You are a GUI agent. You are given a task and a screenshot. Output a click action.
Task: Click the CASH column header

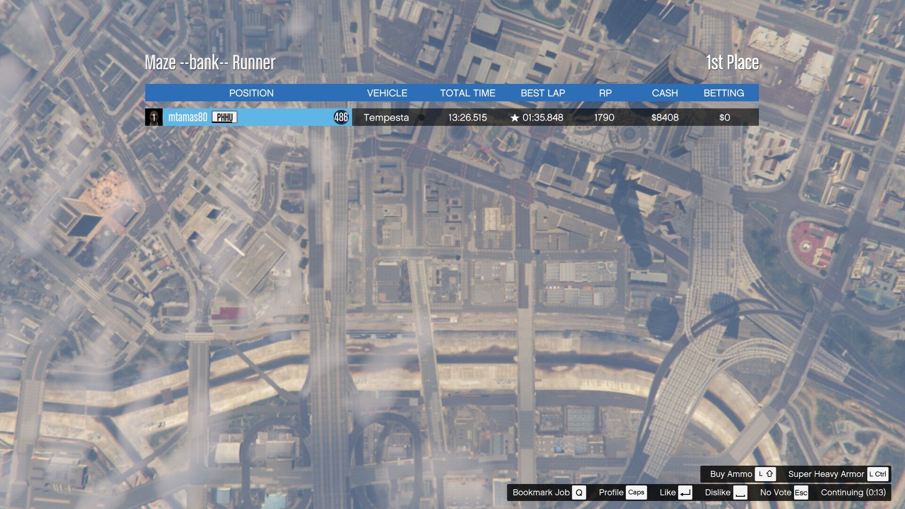pos(665,93)
